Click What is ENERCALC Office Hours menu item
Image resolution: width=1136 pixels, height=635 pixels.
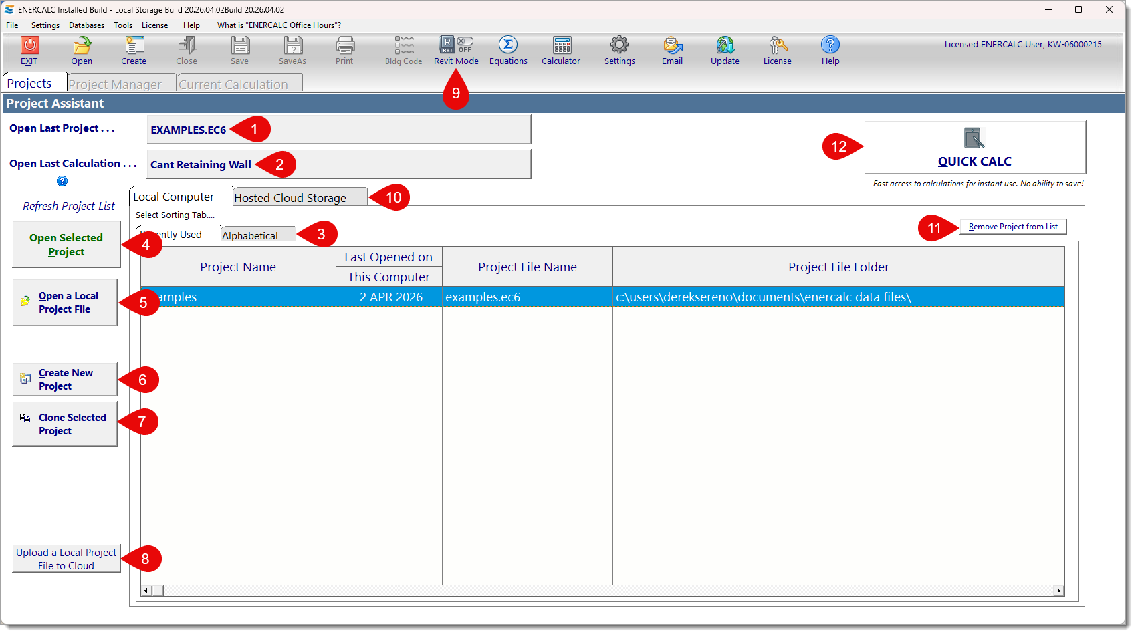(x=279, y=25)
